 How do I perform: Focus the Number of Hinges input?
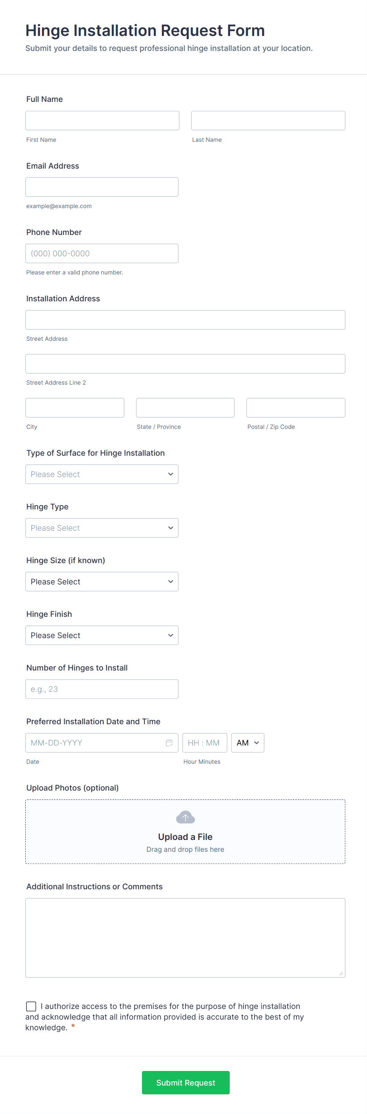[101, 689]
